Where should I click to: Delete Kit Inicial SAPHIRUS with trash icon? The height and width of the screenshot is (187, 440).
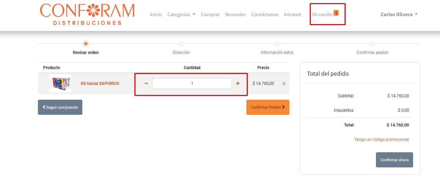[x=284, y=84]
